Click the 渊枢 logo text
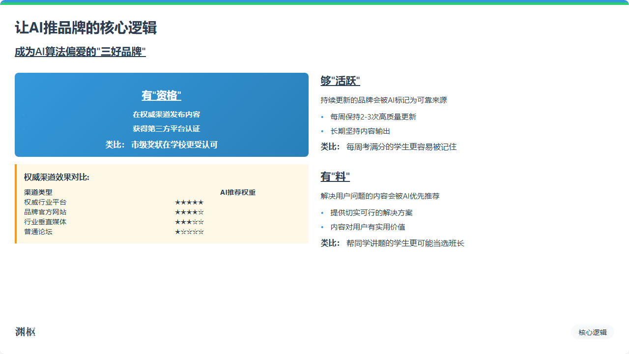Image resolution: width=629 pixels, height=354 pixels. [25, 332]
